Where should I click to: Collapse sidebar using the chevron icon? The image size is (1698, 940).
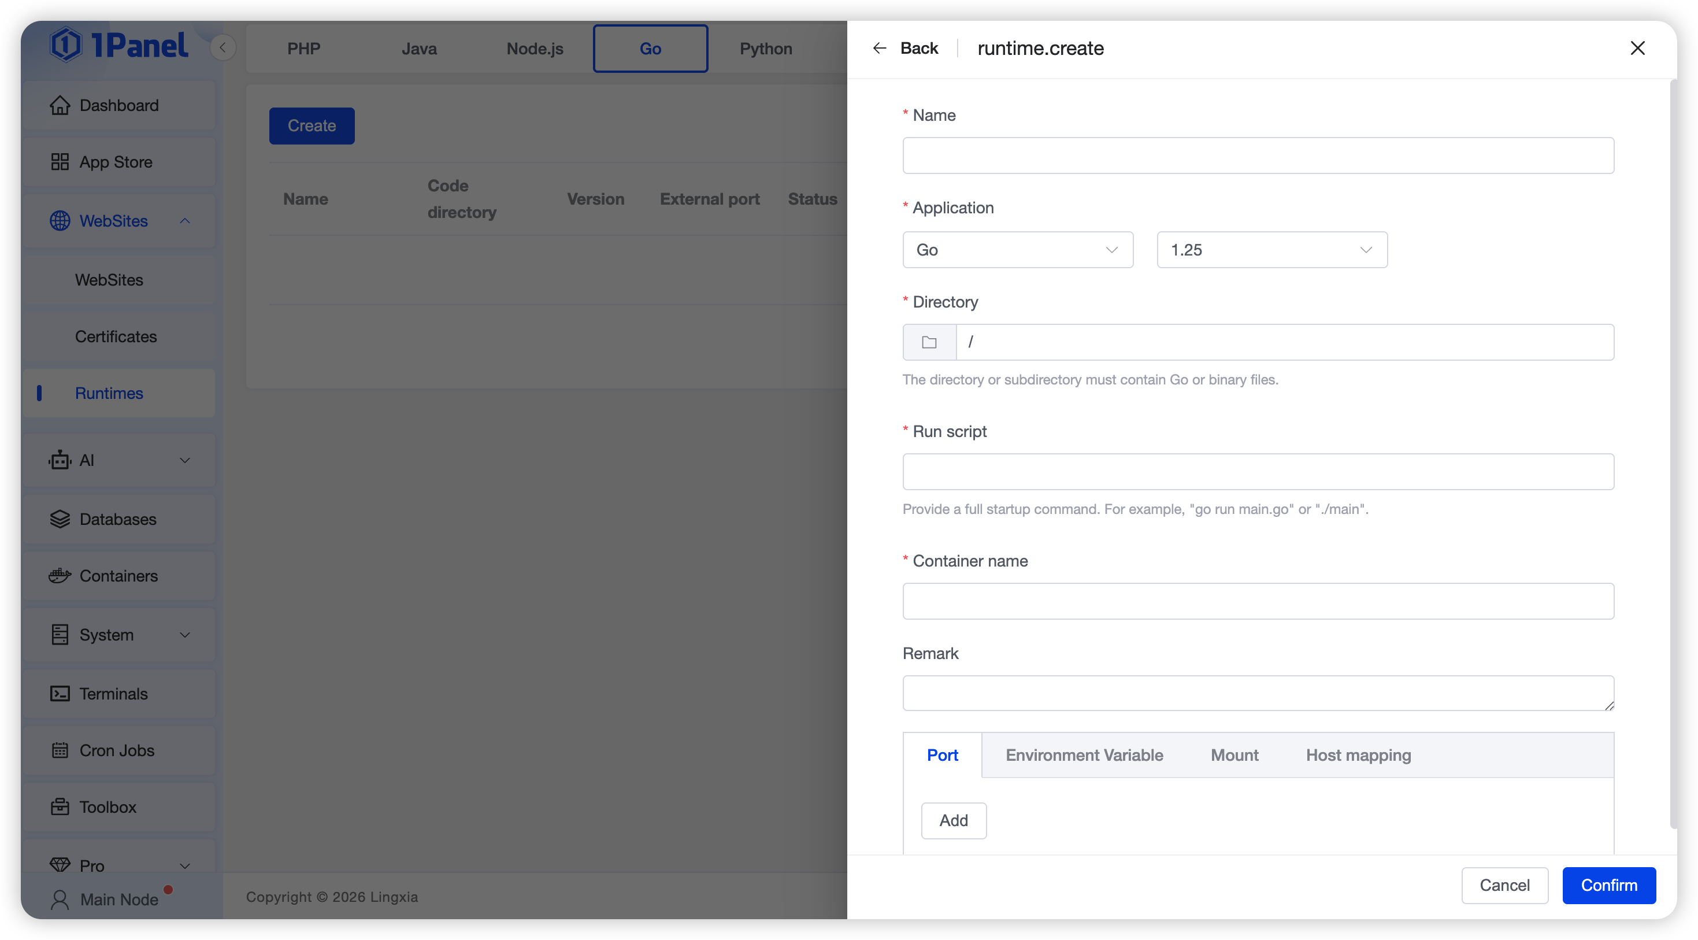223,47
